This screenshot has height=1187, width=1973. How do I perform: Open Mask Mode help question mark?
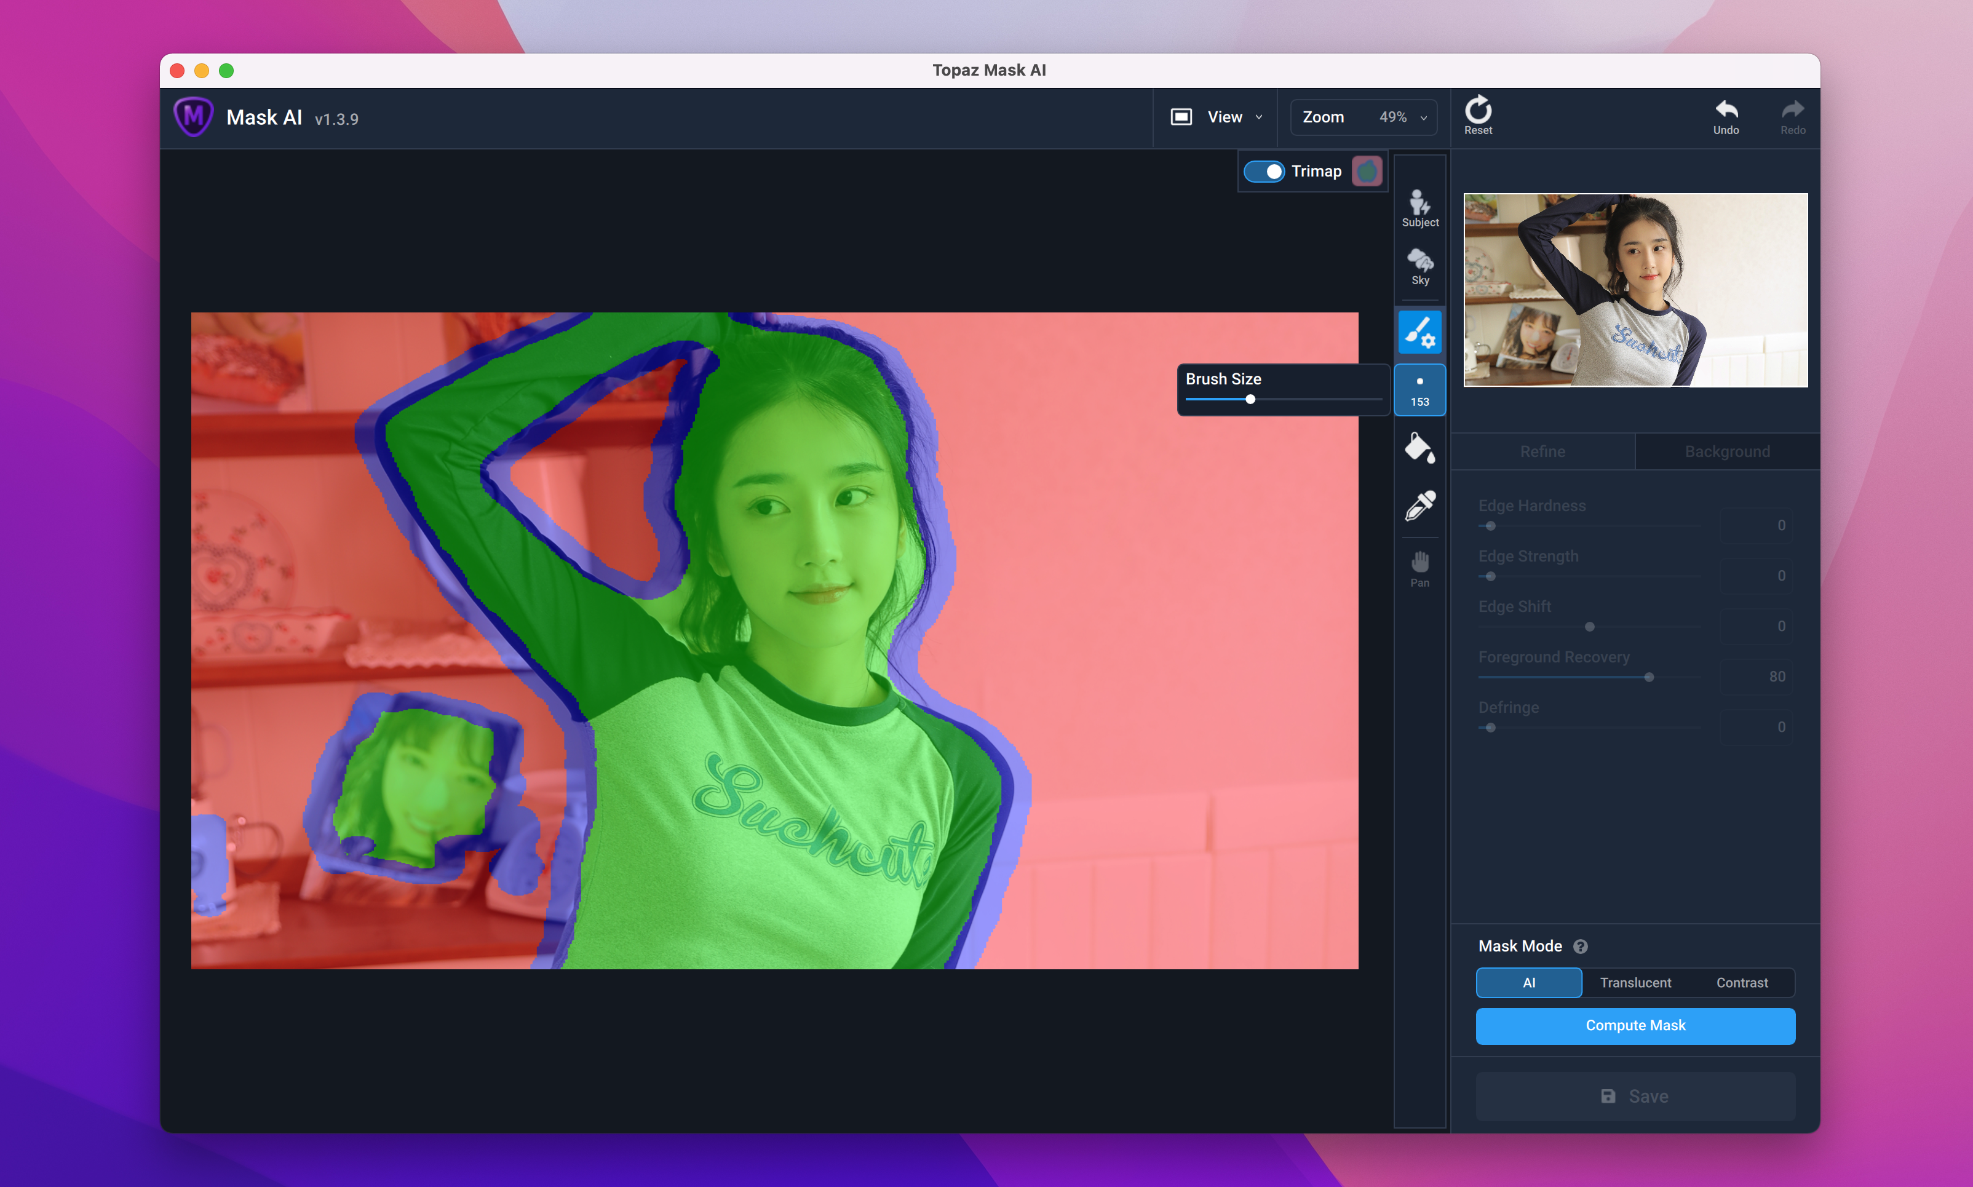[x=1581, y=947]
